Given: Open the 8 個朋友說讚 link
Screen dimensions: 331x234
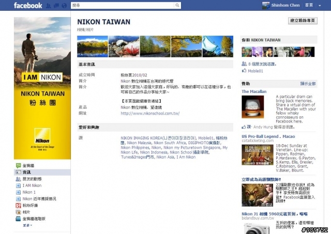Looking at the screenshot, I should [x=262, y=64].
